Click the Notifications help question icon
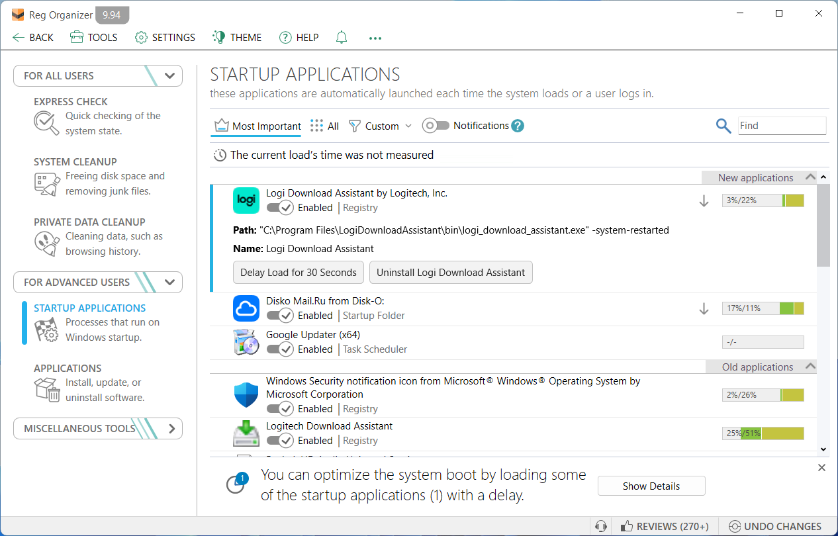The width and height of the screenshot is (838, 536). tap(518, 126)
